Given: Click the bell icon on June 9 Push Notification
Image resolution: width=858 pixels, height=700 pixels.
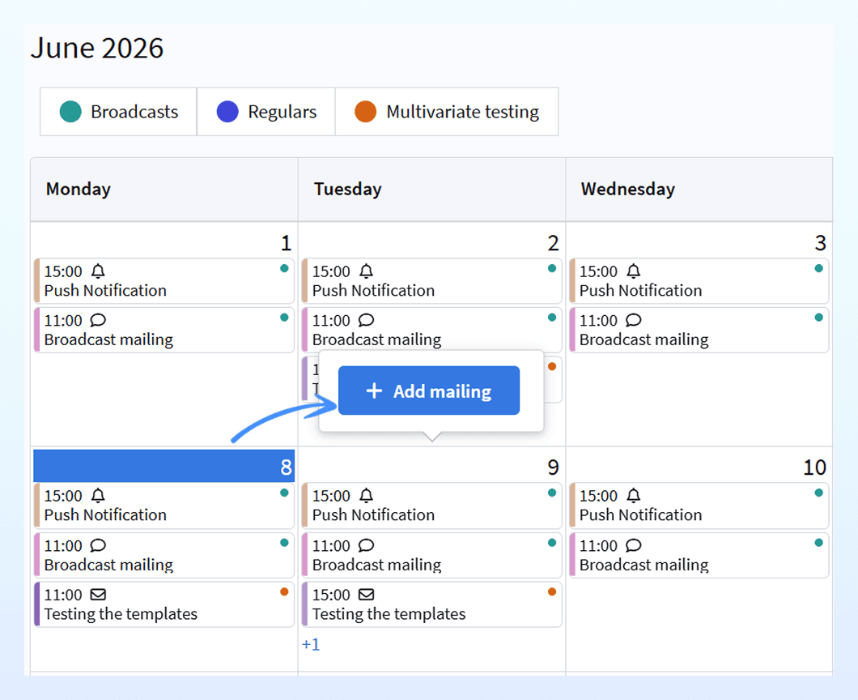Looking at the screenshot, I should coord(366,495).
